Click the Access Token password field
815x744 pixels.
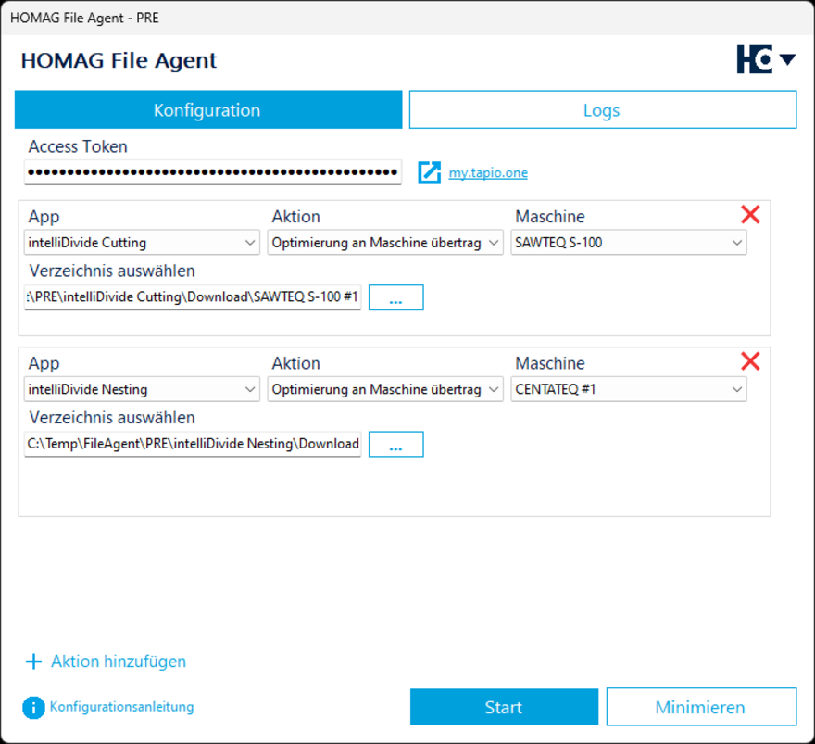tap(213, 172)
